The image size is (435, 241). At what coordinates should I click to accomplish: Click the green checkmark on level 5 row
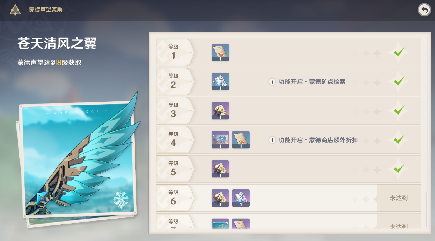click(x=399, y=168)
